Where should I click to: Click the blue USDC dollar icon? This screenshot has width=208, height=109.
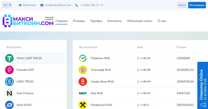point(9,82)
